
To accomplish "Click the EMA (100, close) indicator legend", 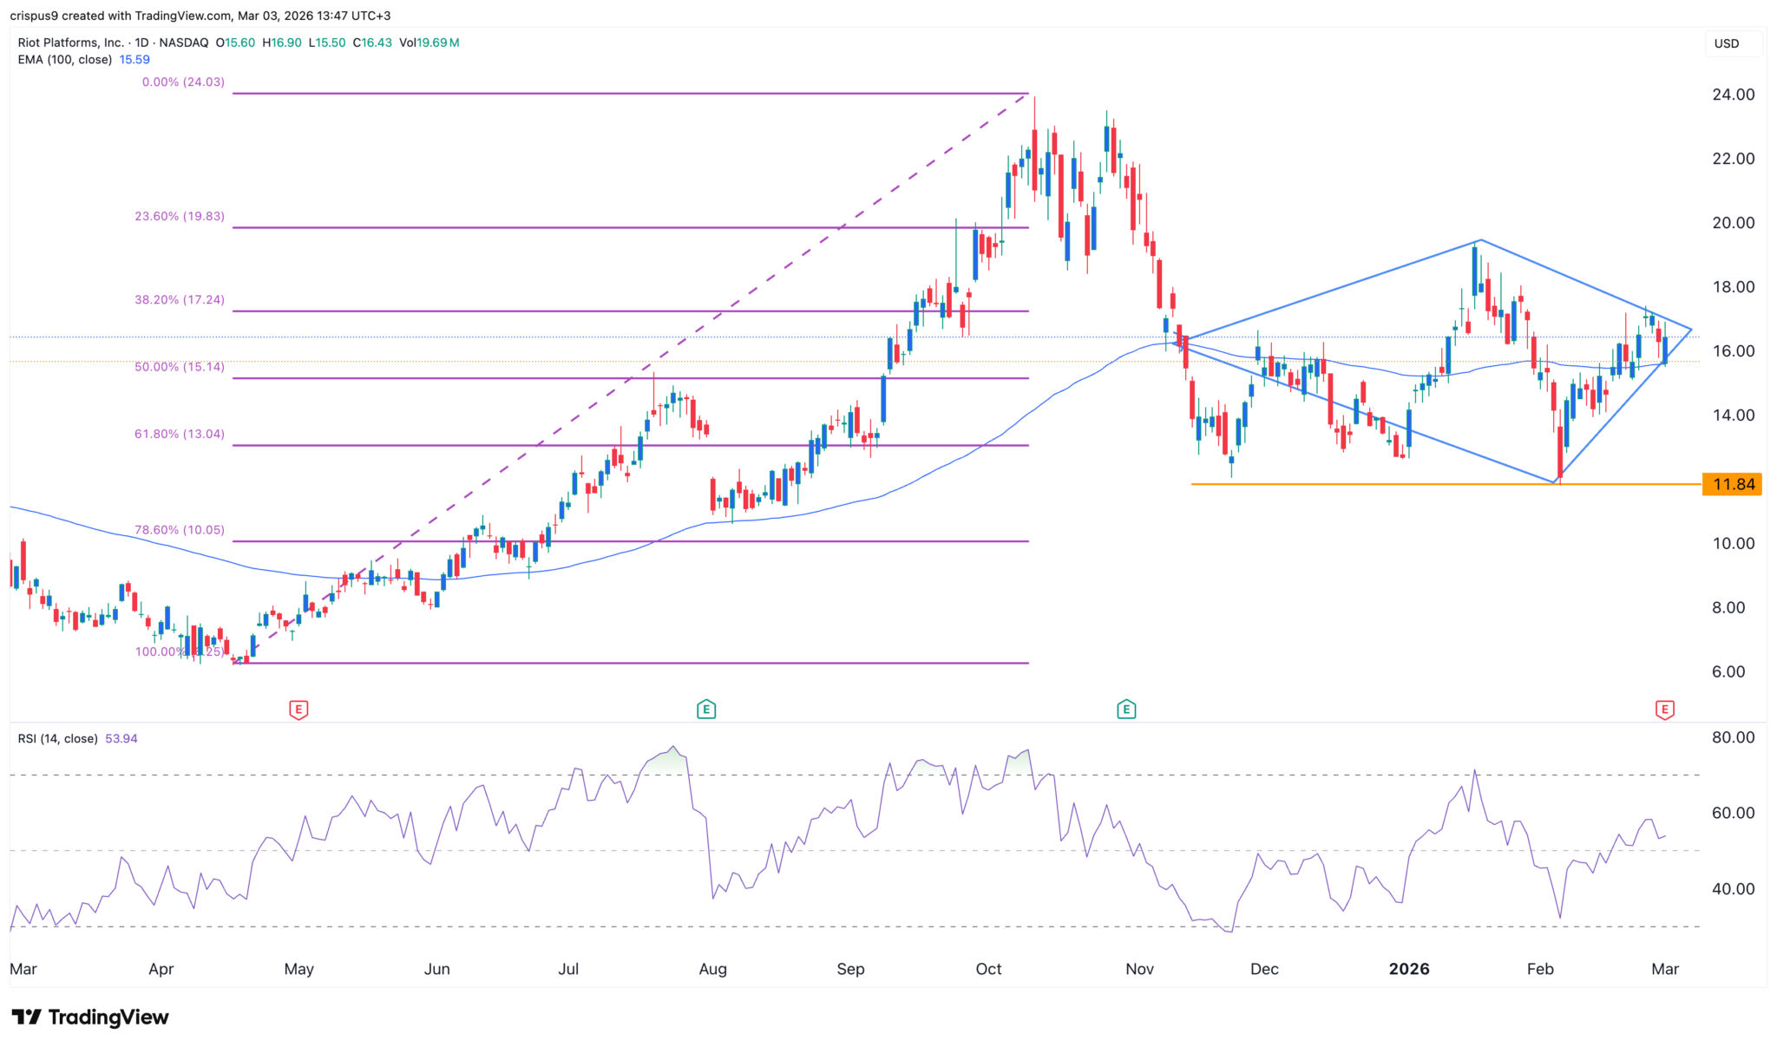I will click(x=65, y=60).
